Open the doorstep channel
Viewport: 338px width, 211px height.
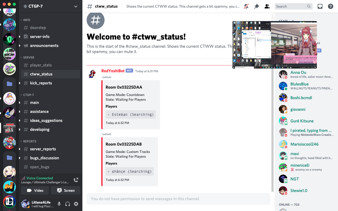click(51, 28)
